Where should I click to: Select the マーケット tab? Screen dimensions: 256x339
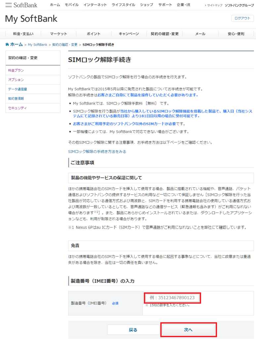[59, 34]
